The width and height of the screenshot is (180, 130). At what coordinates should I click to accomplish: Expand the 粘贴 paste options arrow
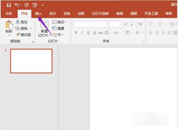9,35
